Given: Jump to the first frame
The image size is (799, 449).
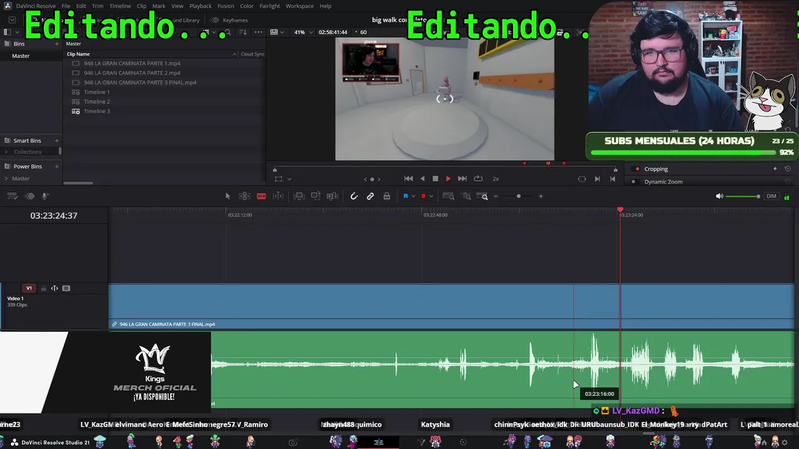Looking at the screenshot, I should click(x=408, y=179).
